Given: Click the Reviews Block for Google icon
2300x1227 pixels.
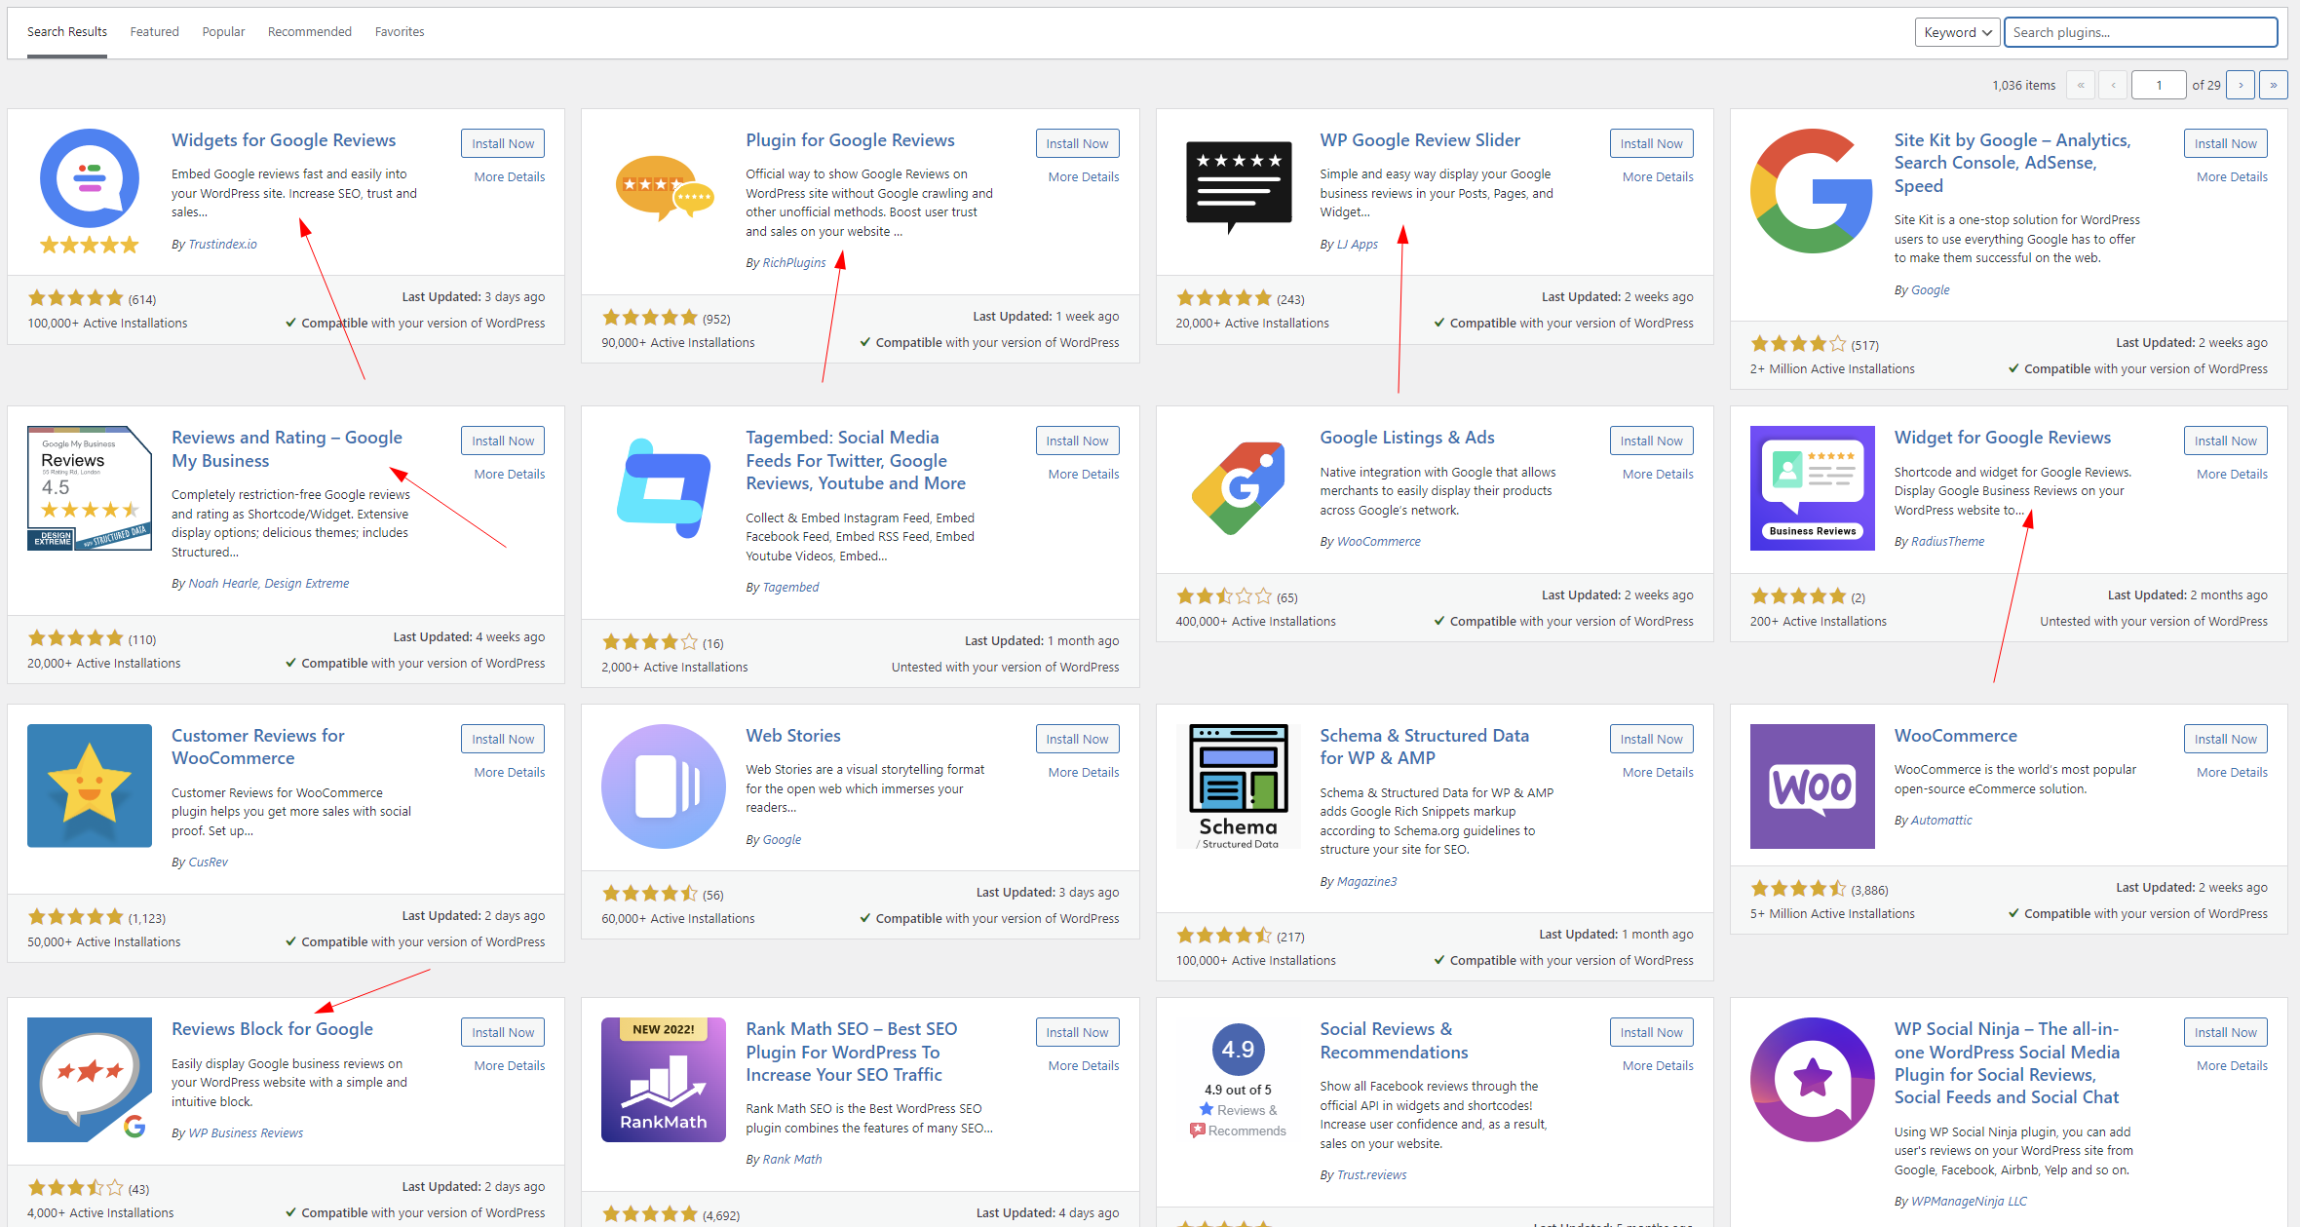Looking at the screenshot, I should tap(90, 1080).
